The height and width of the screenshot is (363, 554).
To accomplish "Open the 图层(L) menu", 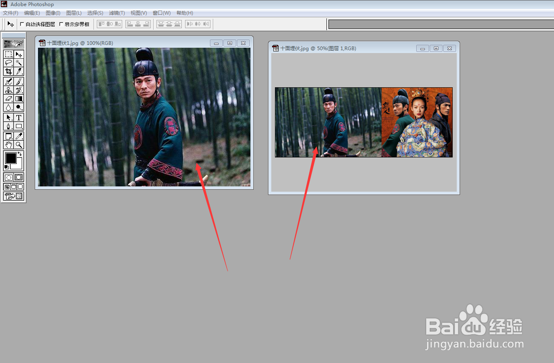I will 74,13.
